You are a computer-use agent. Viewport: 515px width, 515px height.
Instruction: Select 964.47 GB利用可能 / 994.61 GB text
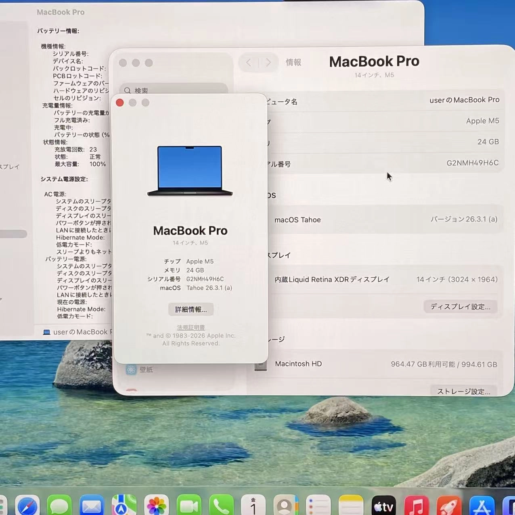pos(444,364)
